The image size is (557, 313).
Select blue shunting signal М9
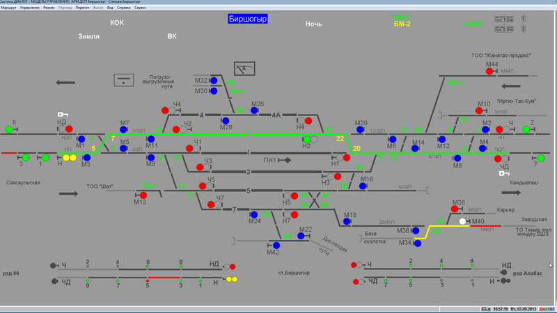click(151, 157)
